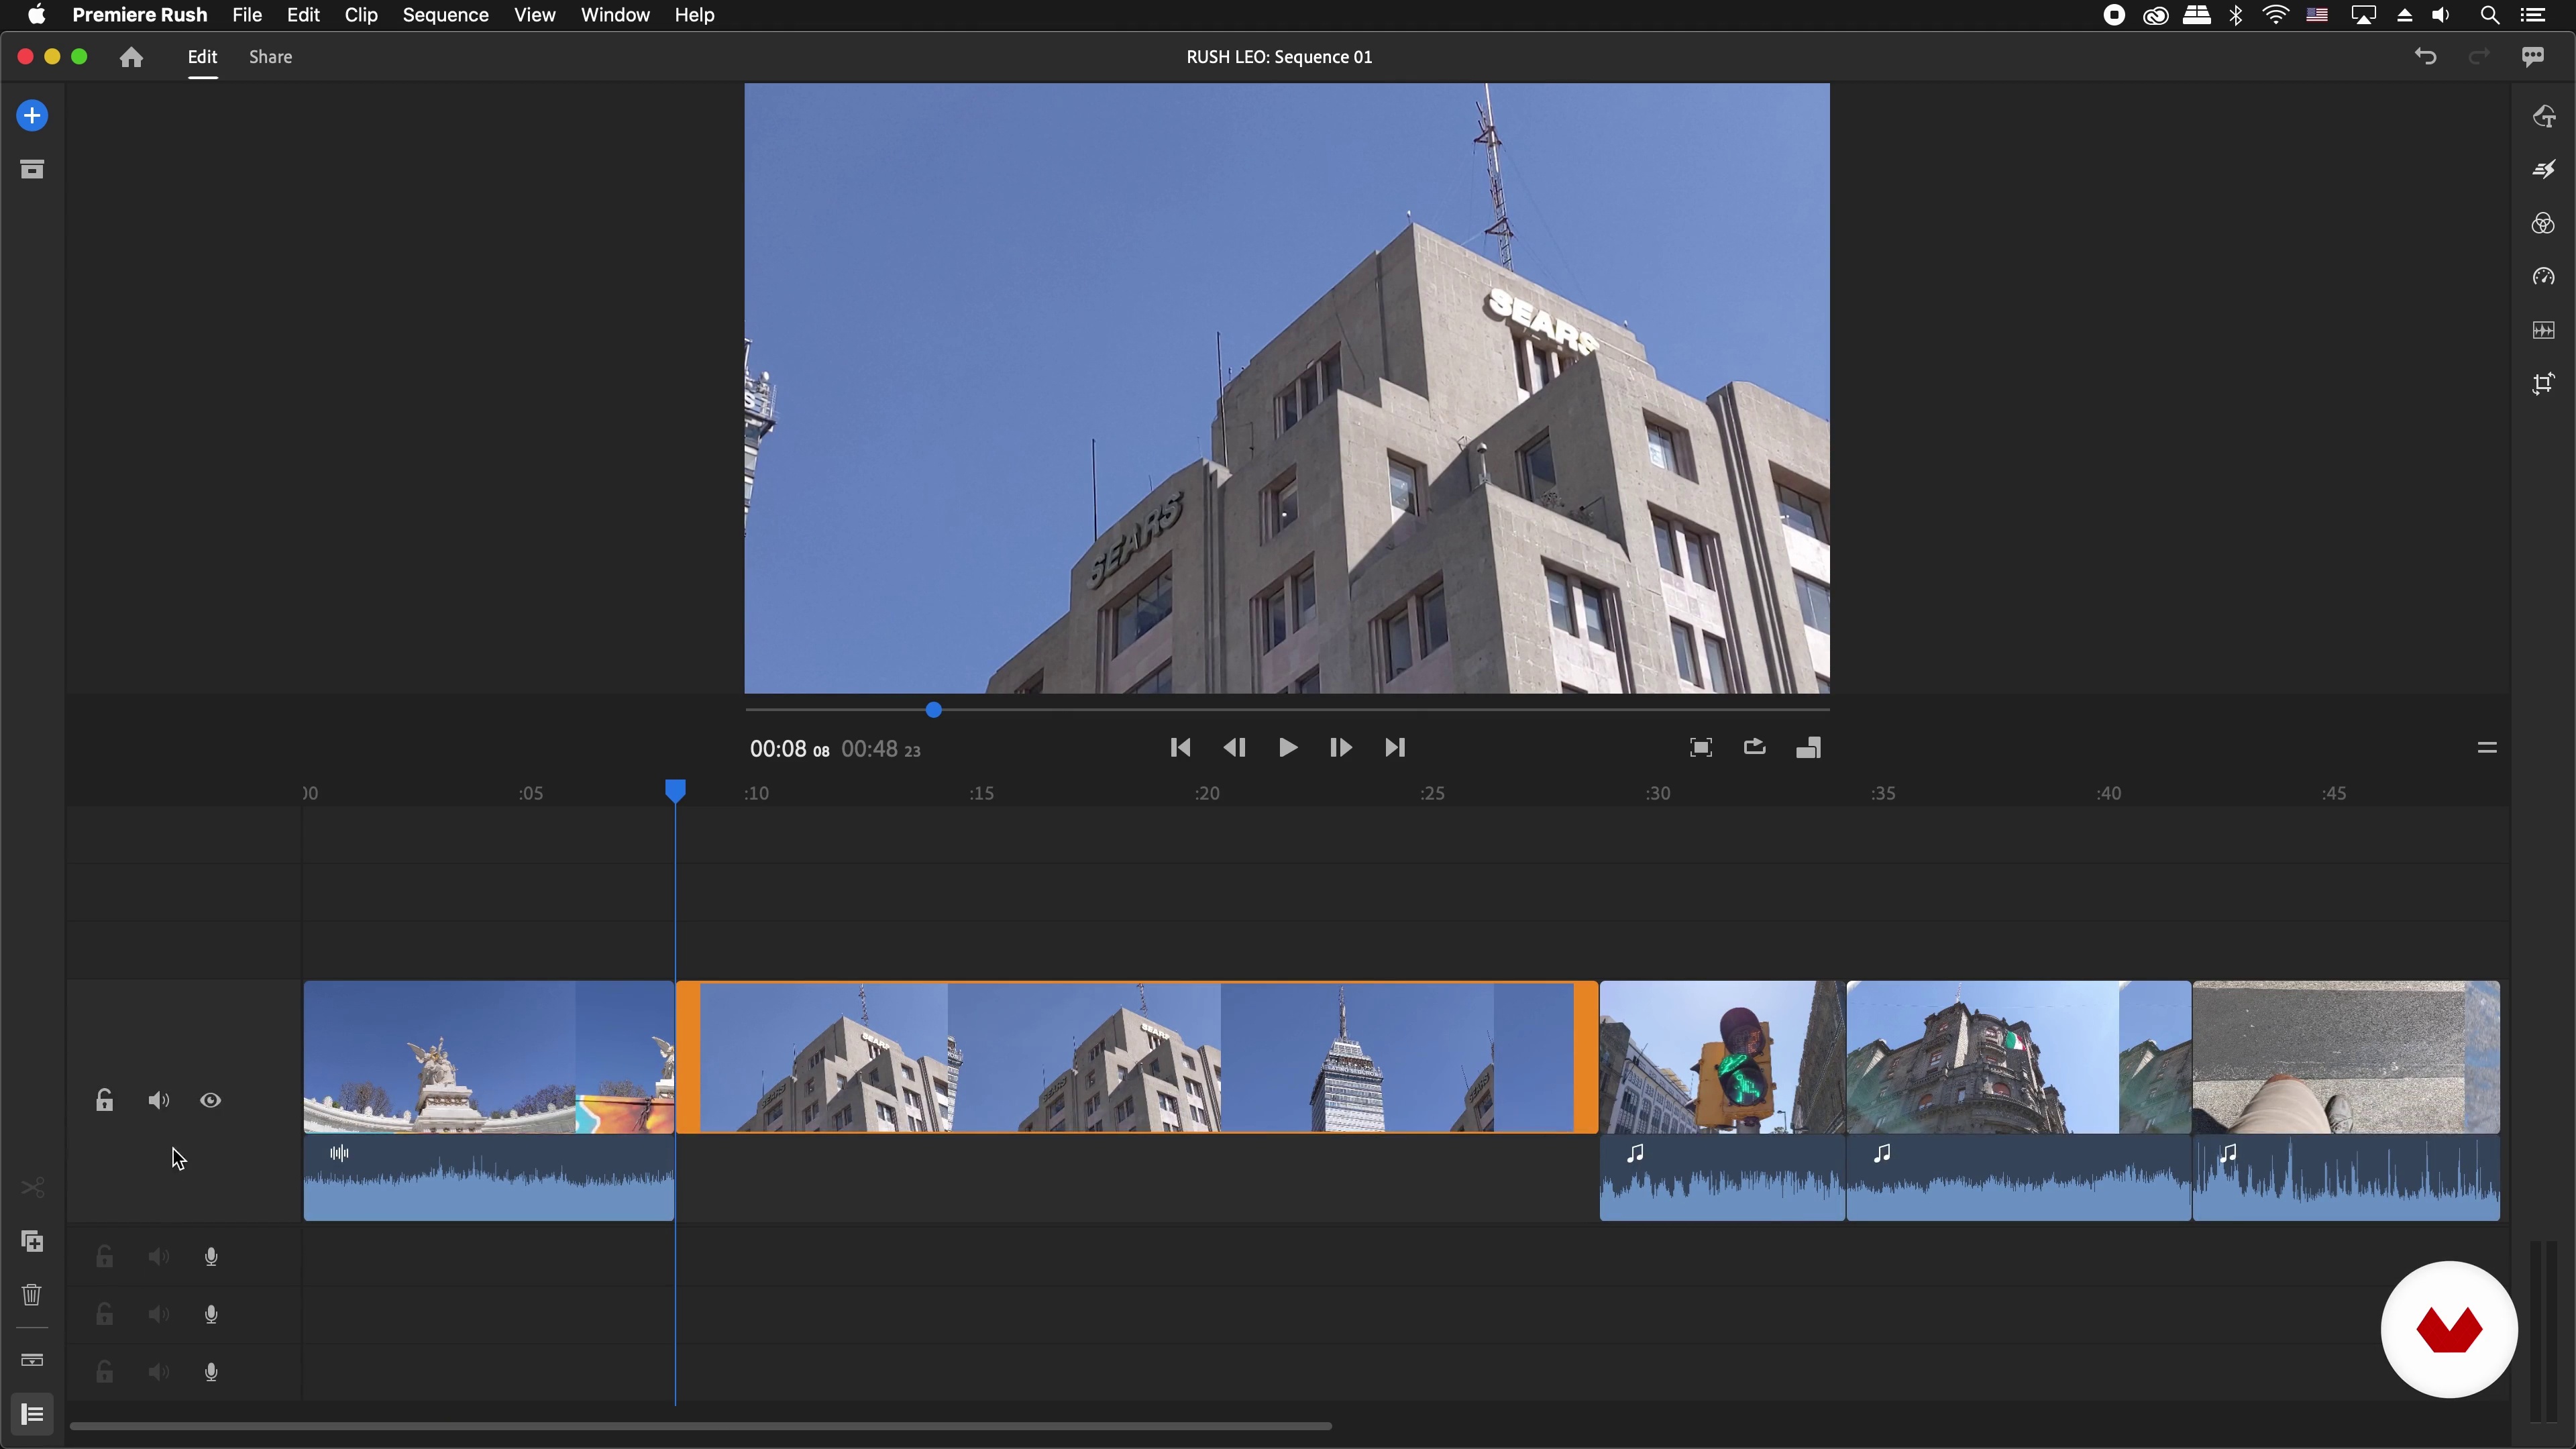Screen dimensions: 2576x1449
Task: Switch to the Share tab
Action: point(271,57)
